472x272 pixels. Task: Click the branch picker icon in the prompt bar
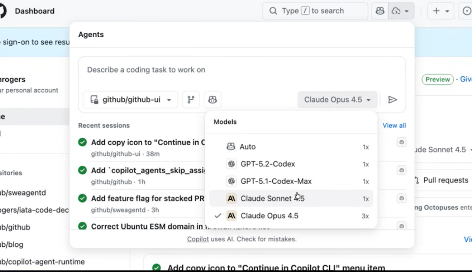pos(191,100)
